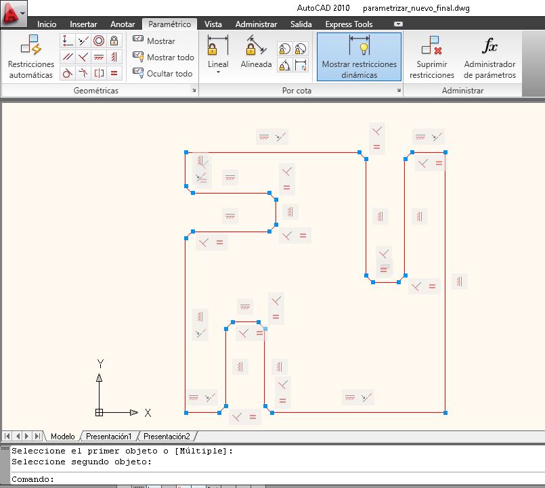Switch to the Inicio ribbon tab

coord(47,24)
